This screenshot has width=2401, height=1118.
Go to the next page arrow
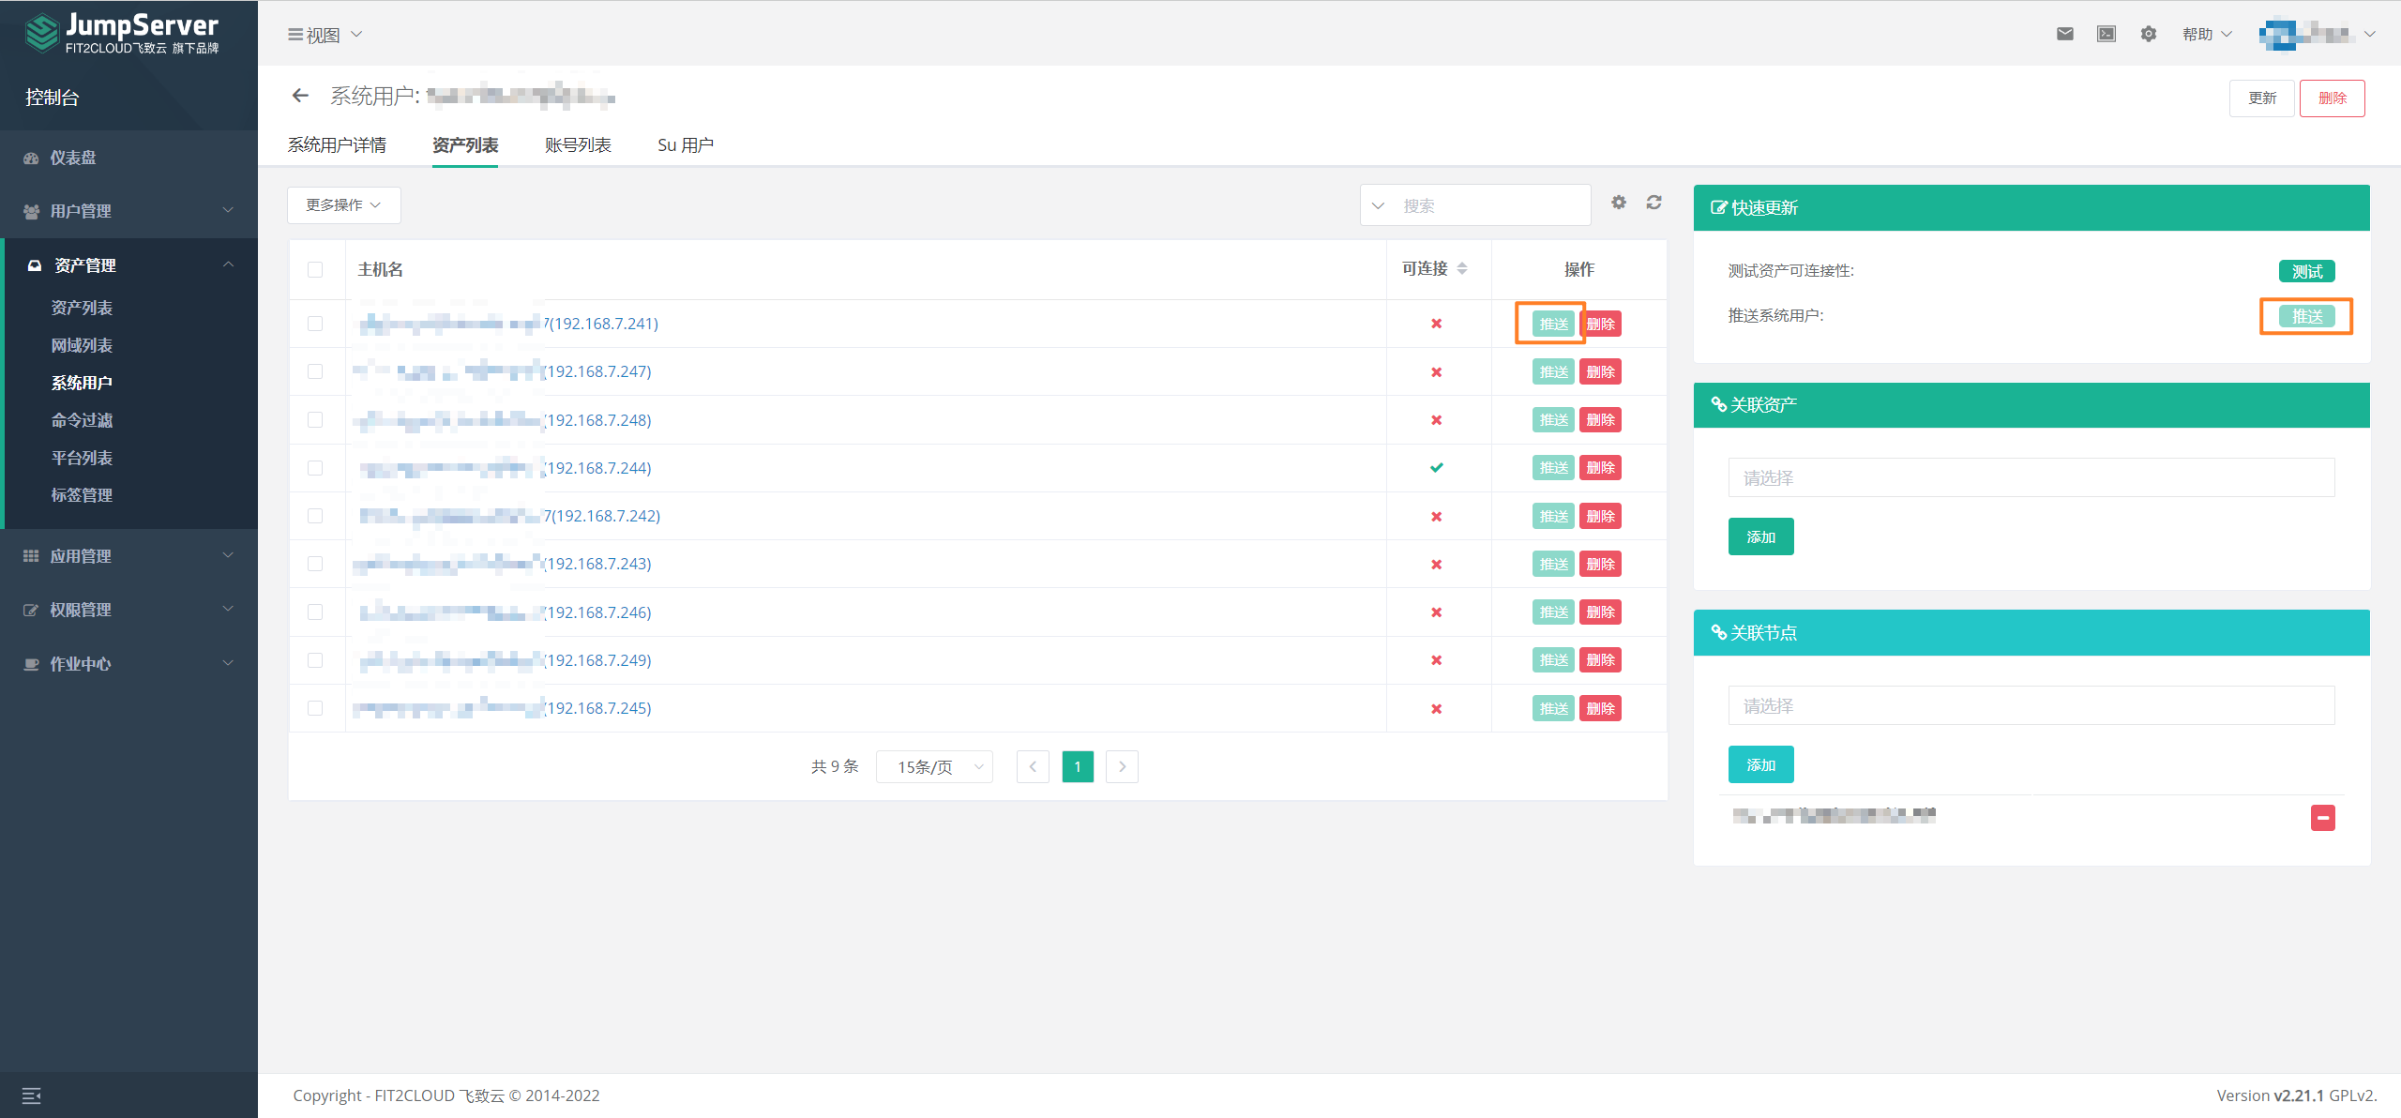(1122, 766)
